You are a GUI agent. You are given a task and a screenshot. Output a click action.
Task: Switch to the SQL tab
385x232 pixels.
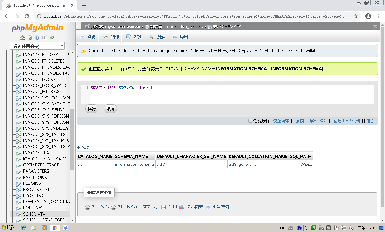coord(134,37)
